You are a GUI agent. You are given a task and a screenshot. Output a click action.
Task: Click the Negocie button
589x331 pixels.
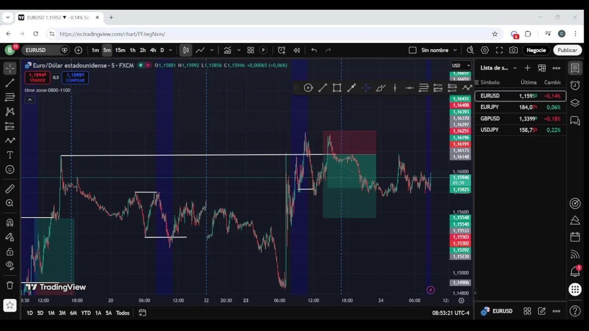536,50
